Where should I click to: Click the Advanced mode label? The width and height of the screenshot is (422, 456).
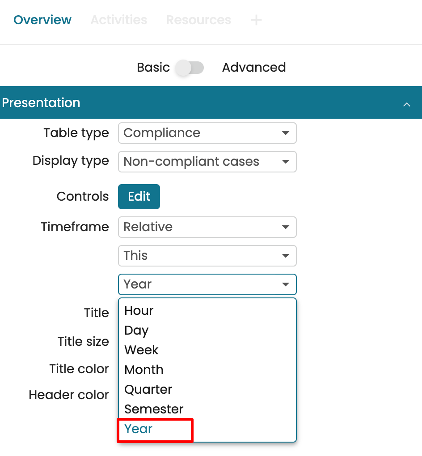(x=253, y=68)
